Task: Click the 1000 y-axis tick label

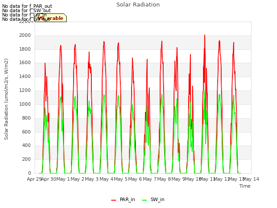Action: click(x=25, y=104)
